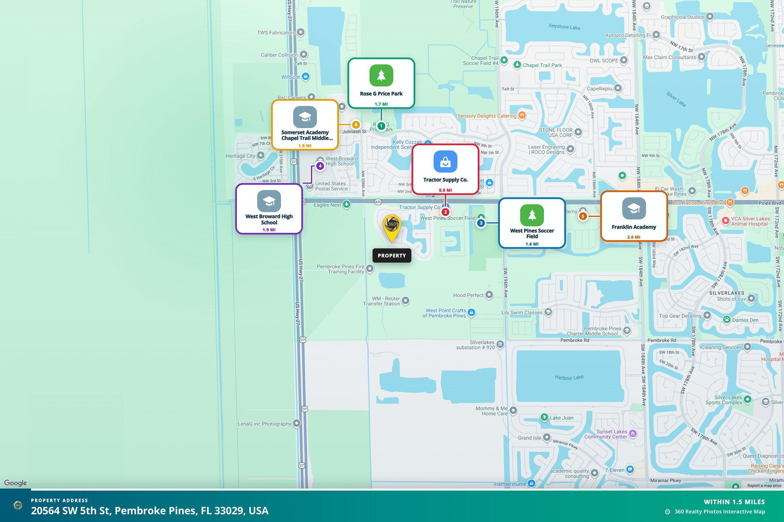Click the WITHIN 1.5 MILES text
Image resolution: width=784 pixels, height=522 pixels.
pyautogui.click(x=734, y=502)
